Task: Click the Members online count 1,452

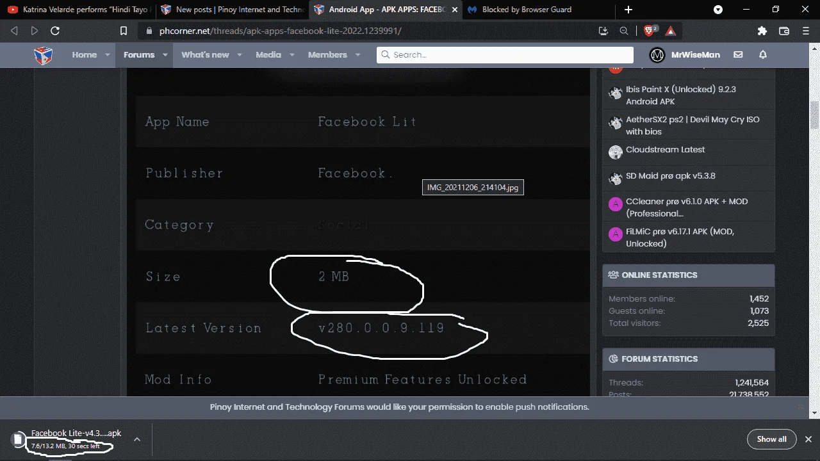Action: [759, 299]
